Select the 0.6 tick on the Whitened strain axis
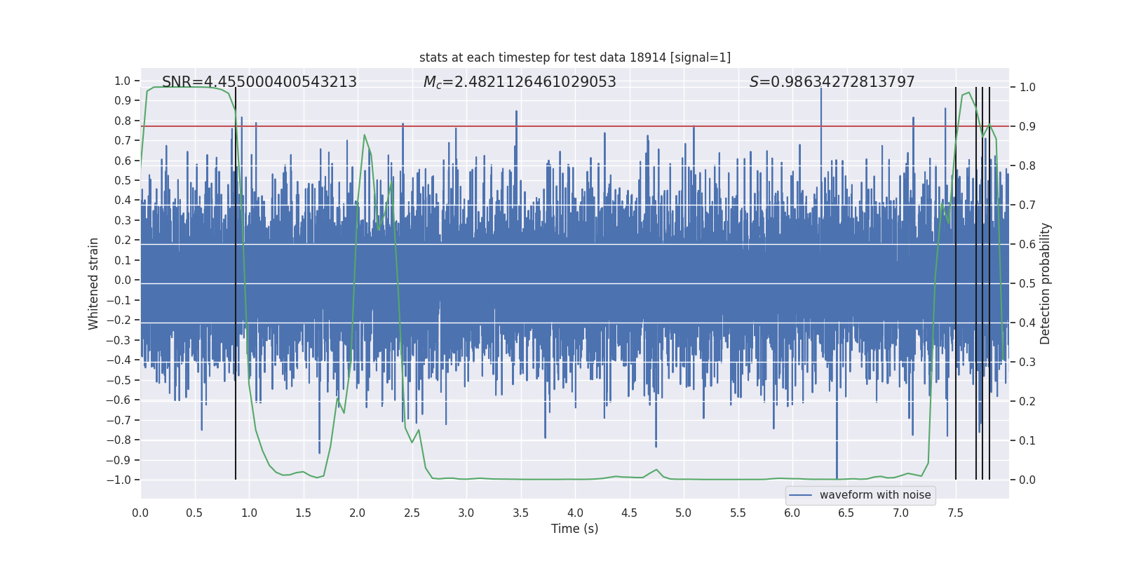 [123, 161]
